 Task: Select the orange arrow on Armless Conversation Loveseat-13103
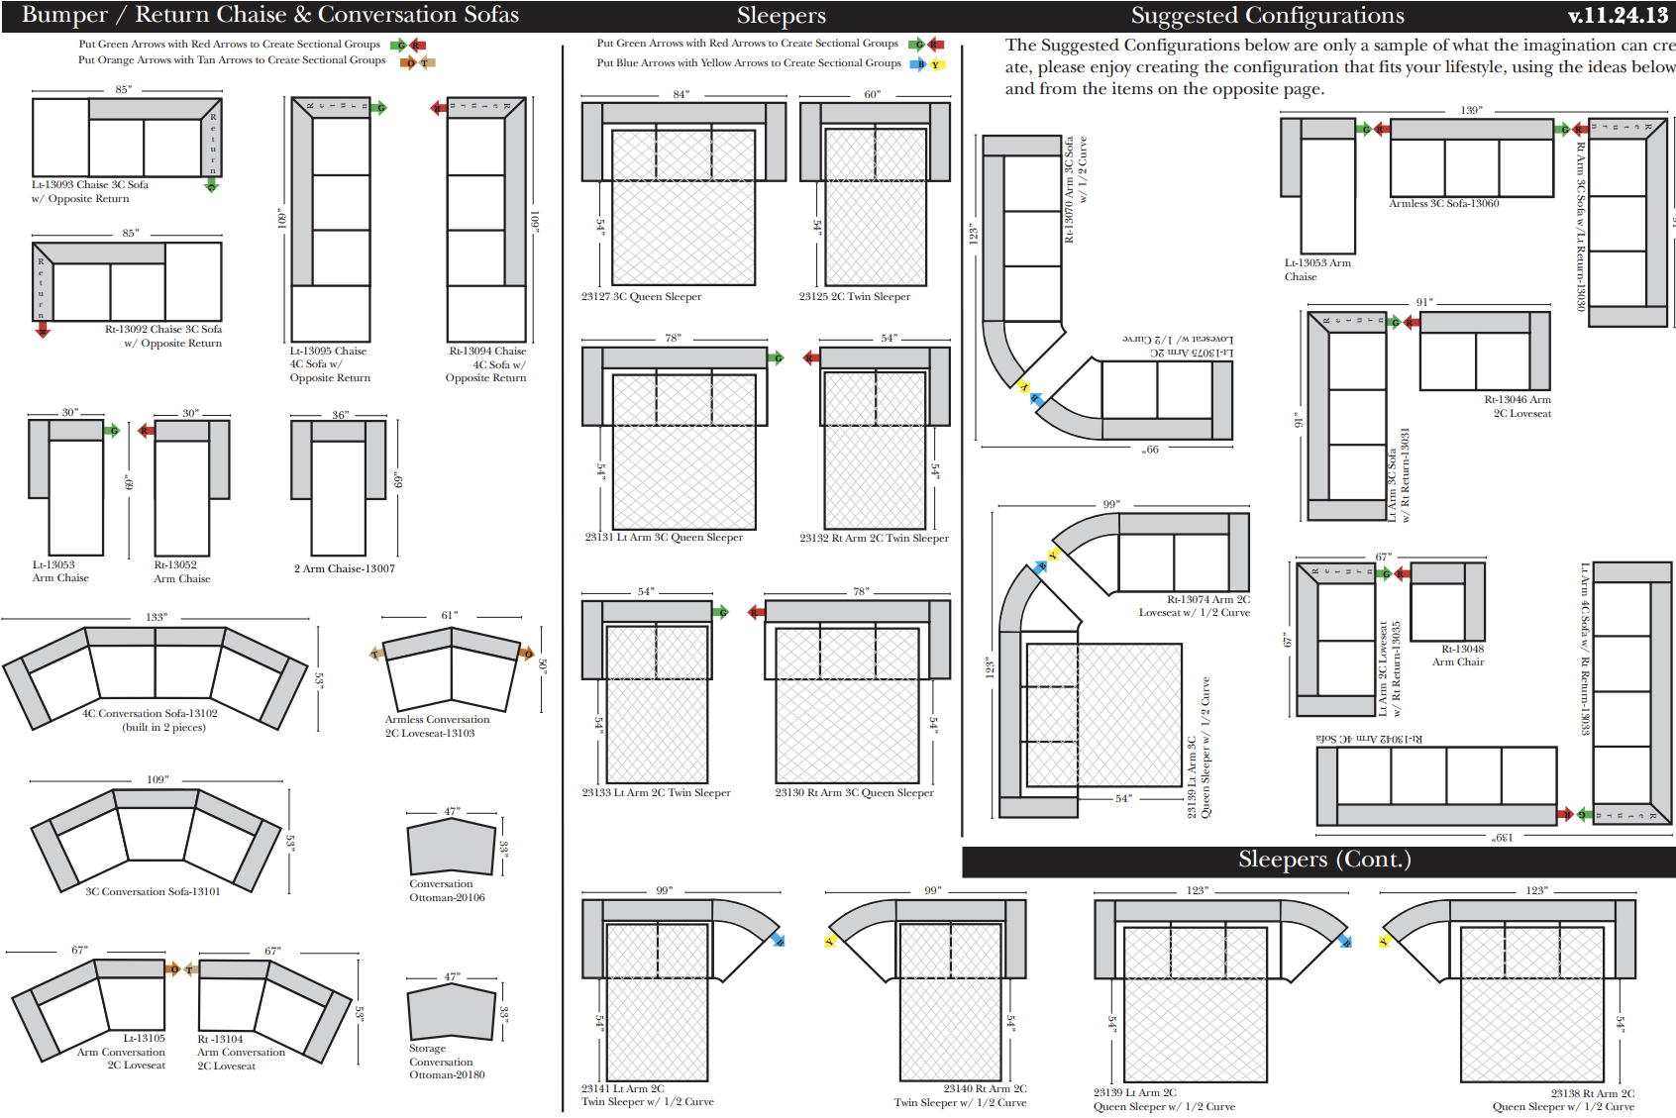click(x=527, y=654)
